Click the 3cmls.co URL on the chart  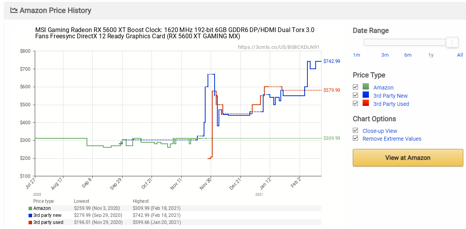tap(279, 47)
